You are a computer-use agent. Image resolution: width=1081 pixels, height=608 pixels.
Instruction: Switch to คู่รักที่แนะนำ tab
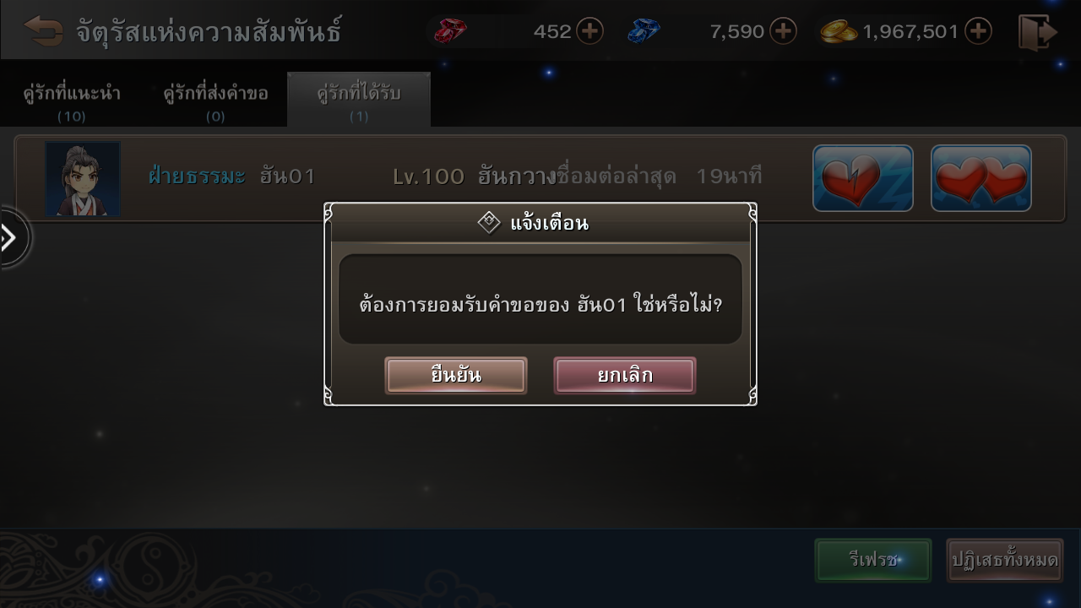[x=72, y=100]
